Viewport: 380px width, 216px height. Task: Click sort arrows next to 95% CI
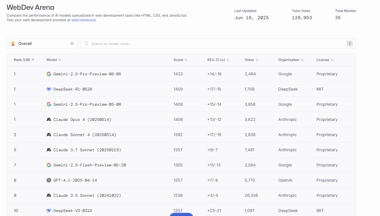point(228,60)
